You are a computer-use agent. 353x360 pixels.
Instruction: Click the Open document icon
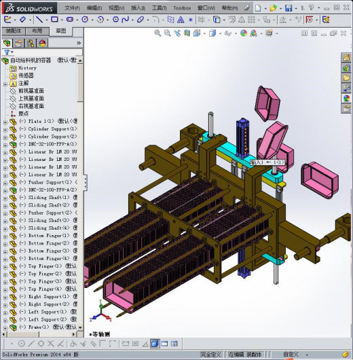(x=273, y=8)
